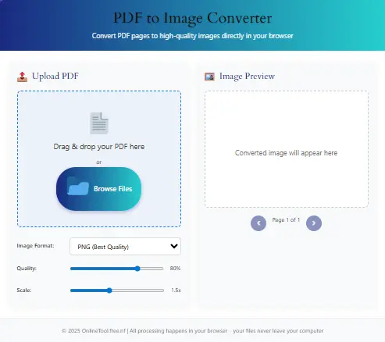Click the "Image Preview" heading
Image resolution: width=385 pixels, height=342 pixels.
tap(247, 76)
